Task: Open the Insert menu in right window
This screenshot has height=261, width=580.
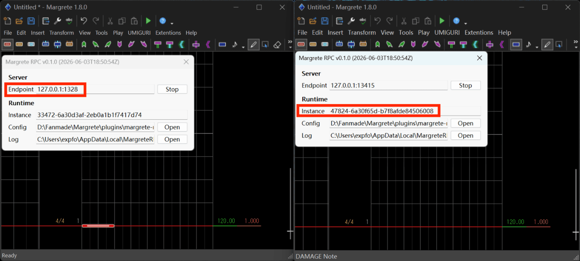Action: click(335, 33)
